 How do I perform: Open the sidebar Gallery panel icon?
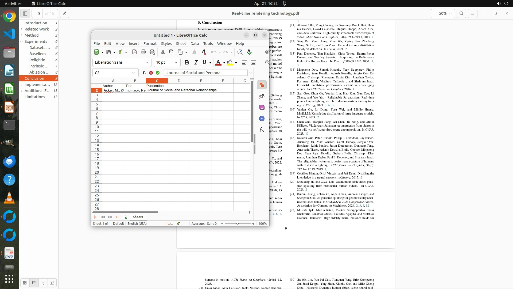click(262, 107)
